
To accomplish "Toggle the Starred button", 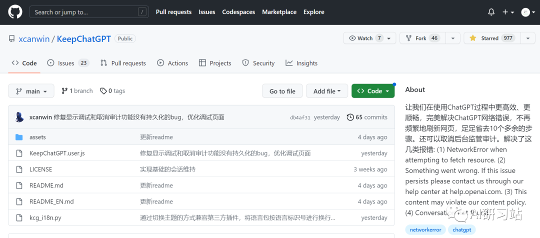I will click(x=492, y=38).
